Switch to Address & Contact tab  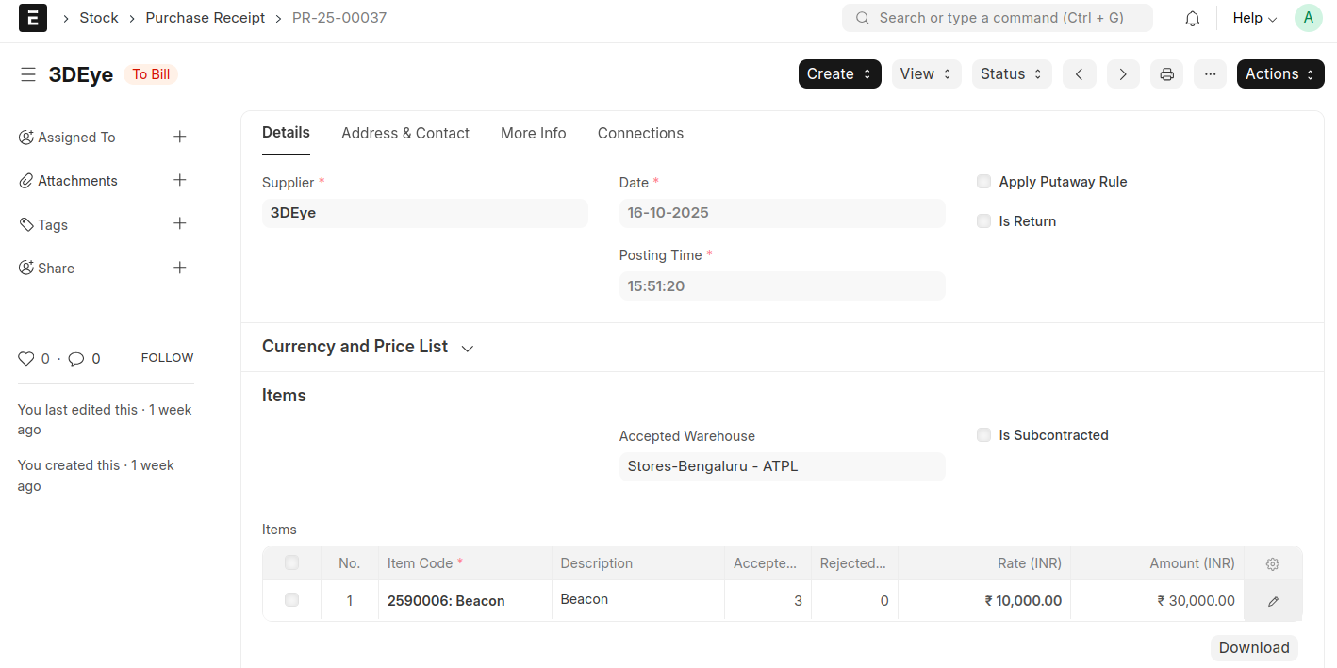coord(405,133)
